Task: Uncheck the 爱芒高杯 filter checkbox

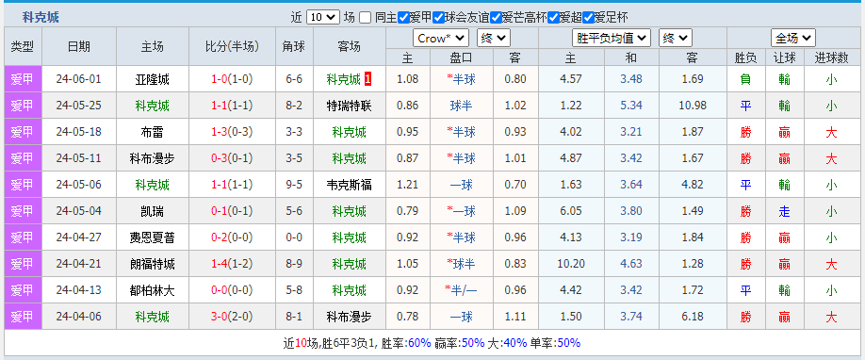Action: tap(496, 18)
